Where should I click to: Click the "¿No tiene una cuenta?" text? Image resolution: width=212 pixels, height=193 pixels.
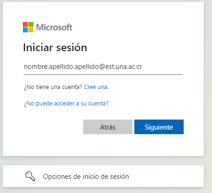pyautogui.click(x=53, y=87)
